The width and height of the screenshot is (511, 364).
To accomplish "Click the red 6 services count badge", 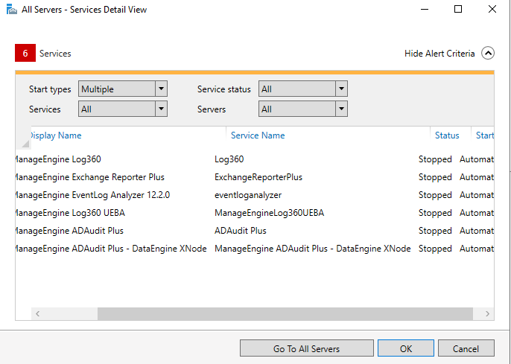I will pyautogui.click(x=25, y=53).
